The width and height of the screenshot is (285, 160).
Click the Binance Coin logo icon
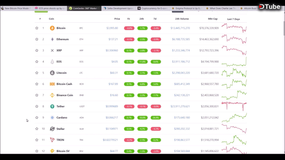coord(52,95)
